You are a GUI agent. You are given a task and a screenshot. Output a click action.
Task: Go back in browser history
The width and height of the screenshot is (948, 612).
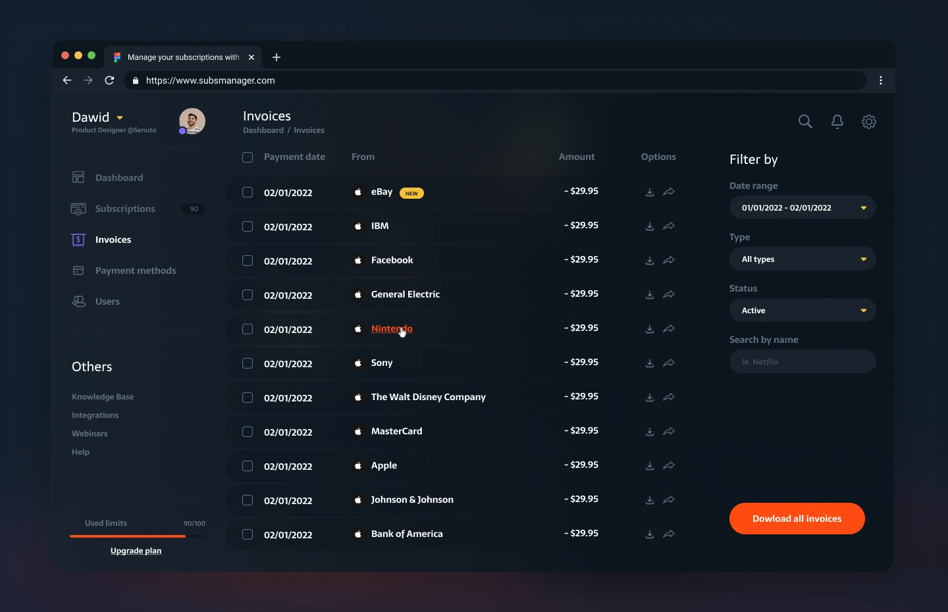67,80
